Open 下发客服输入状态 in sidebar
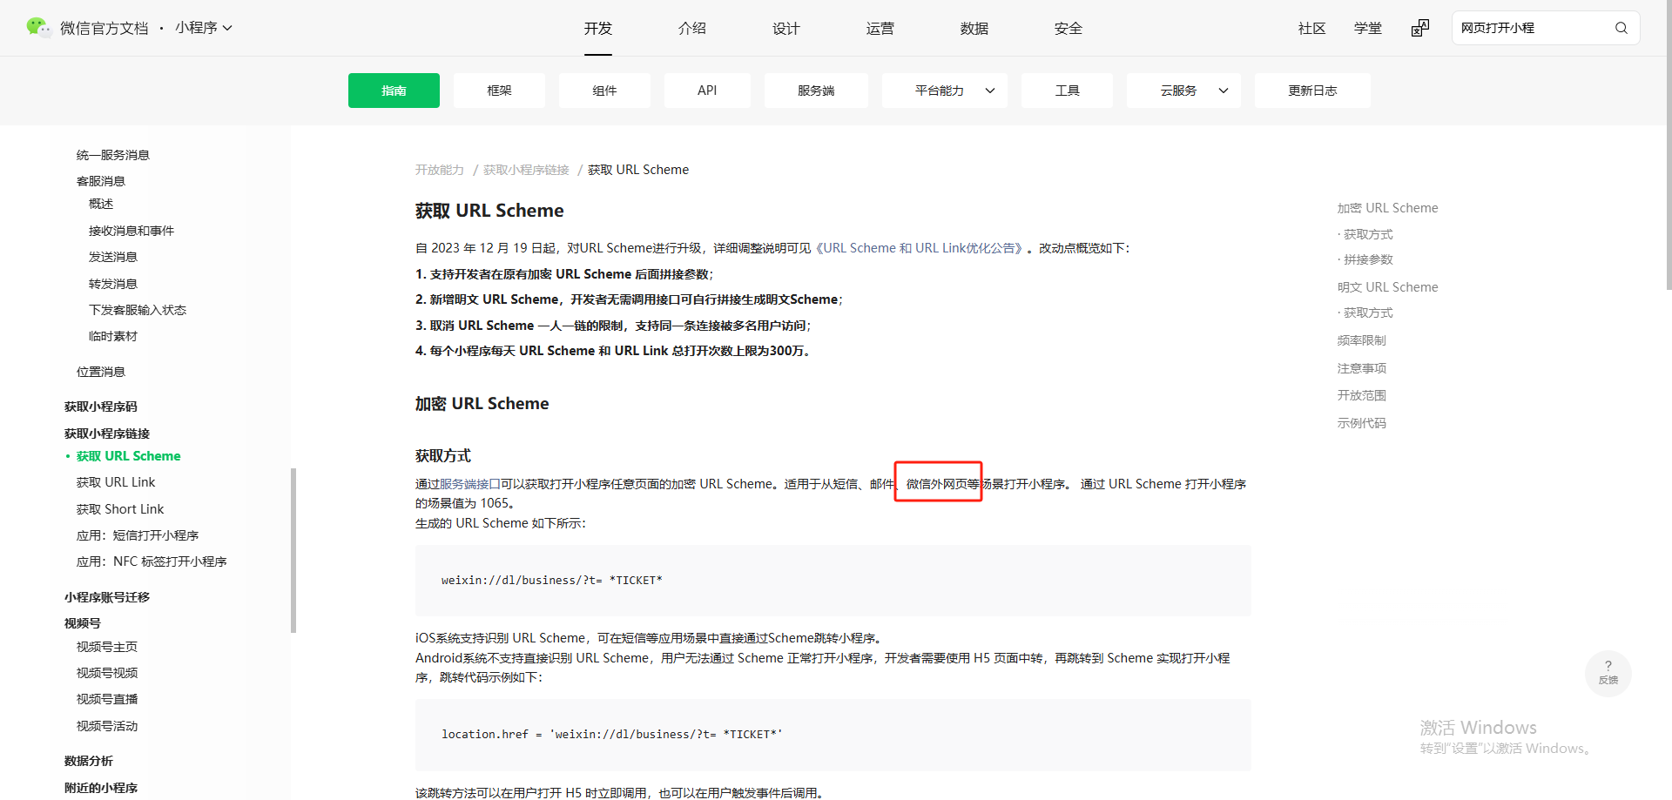This screenshot has width=1672, height=800. pyautogui.click(x=138, y=310)
